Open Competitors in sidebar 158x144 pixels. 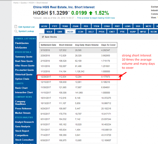coord(21,135)
